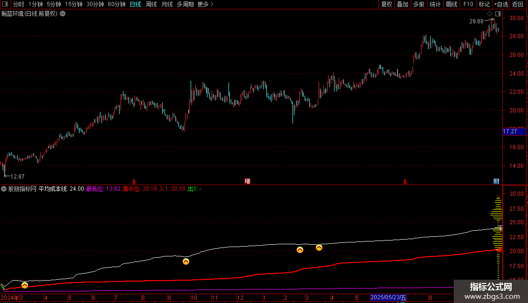Expand dropdown beside 瀚蓝环境 title

point(63,14)
